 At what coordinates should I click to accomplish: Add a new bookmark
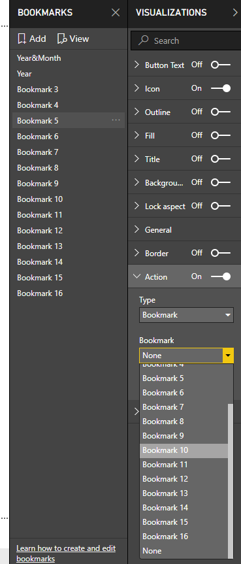tap(31, 39)
